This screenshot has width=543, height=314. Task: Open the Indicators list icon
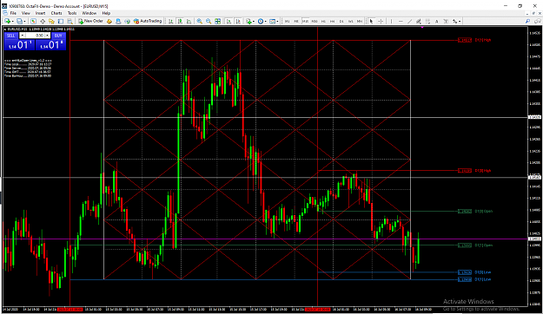[x=248, y=22]
